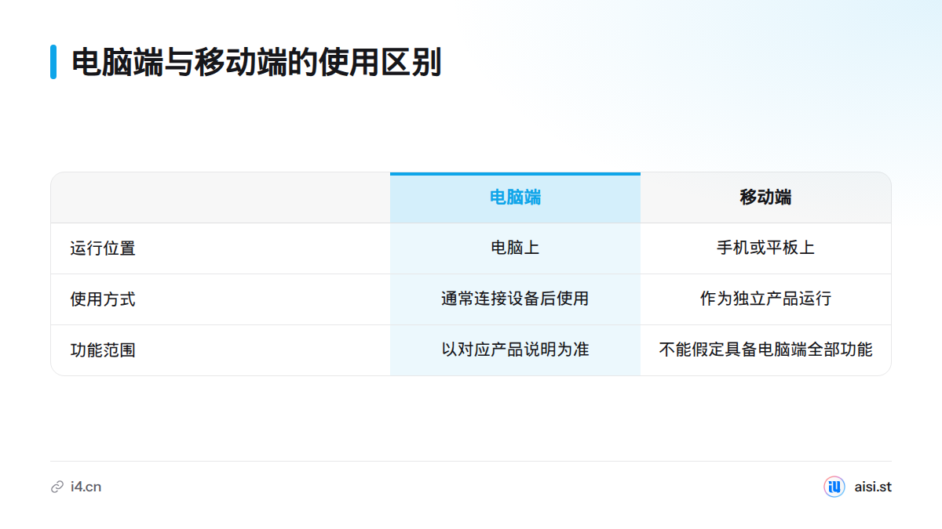
Task: Click the 使用方式 row label
Action: (x=103, y=299)
